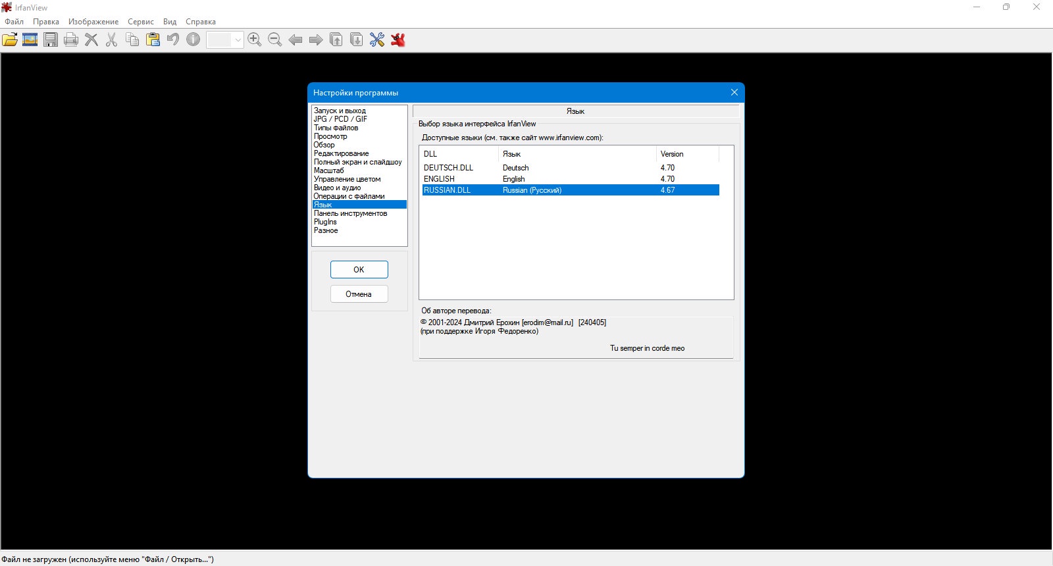Screen dimensions: 1053x566
Task: Click the Отмена button
Action: (x=359, y=294)
